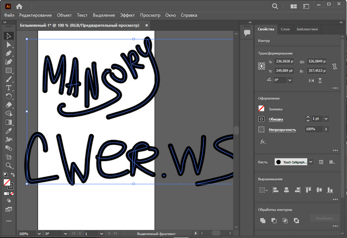The width and height of the screenshot is (347, 238).
Task: Open the Touch Calligraphic brush dropdown
Action: pyautogui.click(x=311, y=162)
